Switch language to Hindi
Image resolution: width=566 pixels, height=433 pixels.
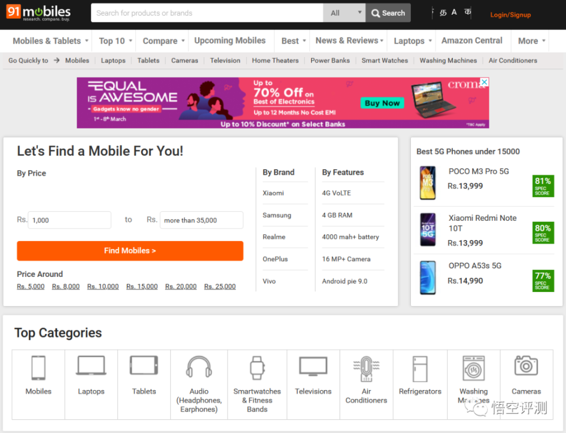coord(468,12)
